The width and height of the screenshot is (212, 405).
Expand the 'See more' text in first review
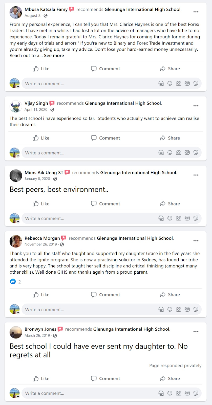click(x=54, y=56)
